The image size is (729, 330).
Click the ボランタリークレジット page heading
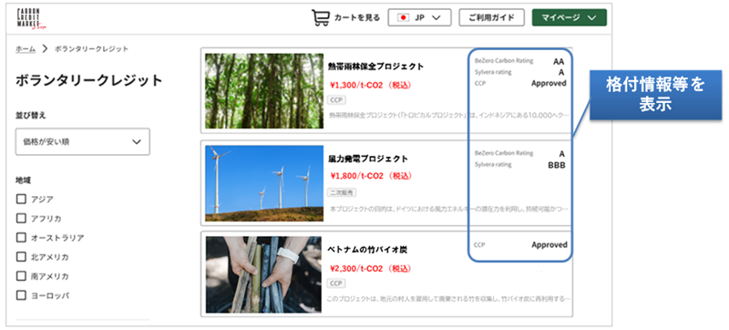[89, 80]
